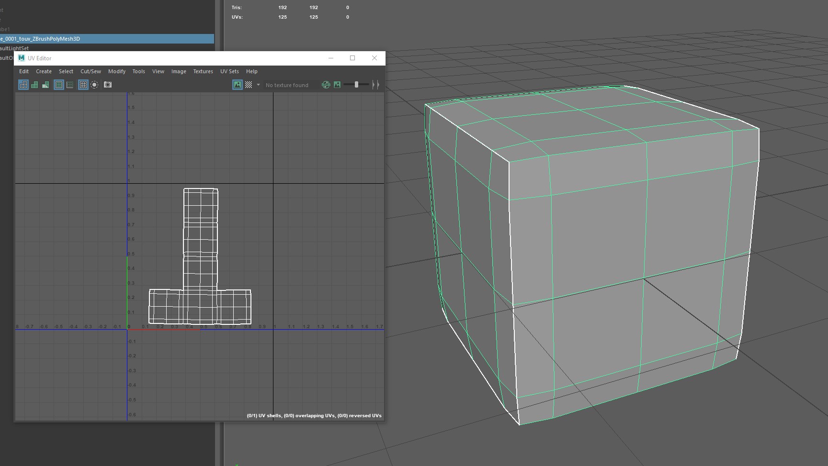Open the View menu in UV Editor
Viewport: 828px width, 466px height.
click(158, 71)
